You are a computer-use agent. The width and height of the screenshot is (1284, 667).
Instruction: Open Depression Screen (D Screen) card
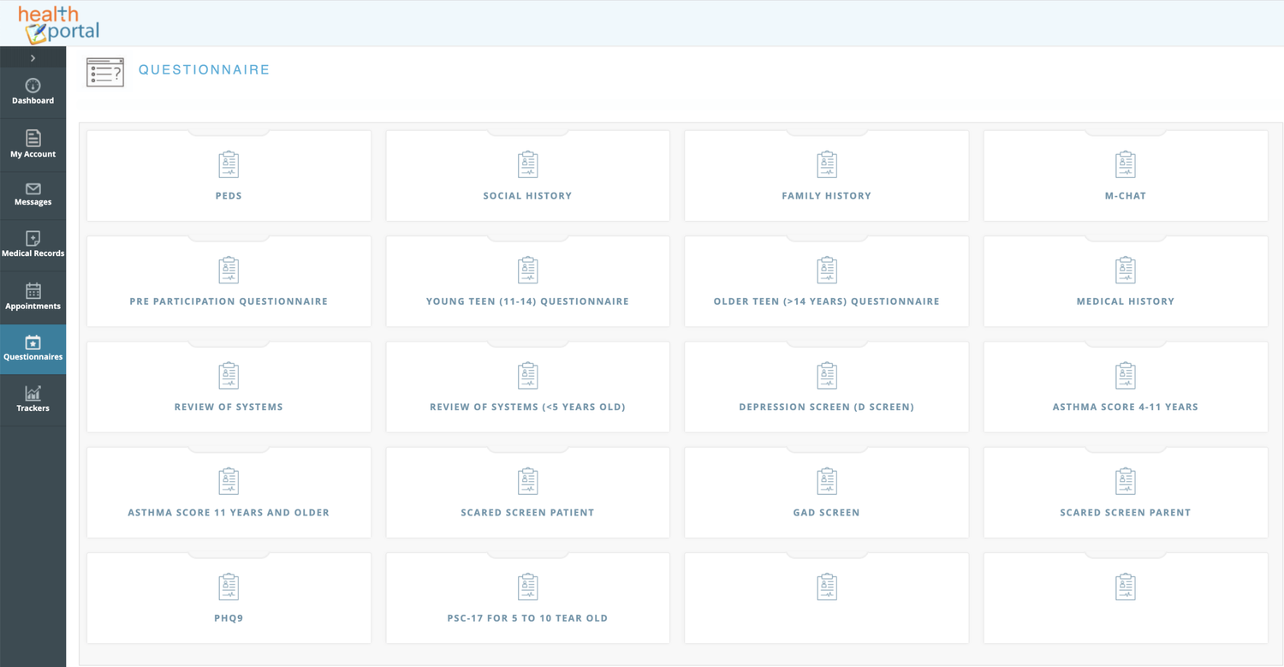(826, 387)
